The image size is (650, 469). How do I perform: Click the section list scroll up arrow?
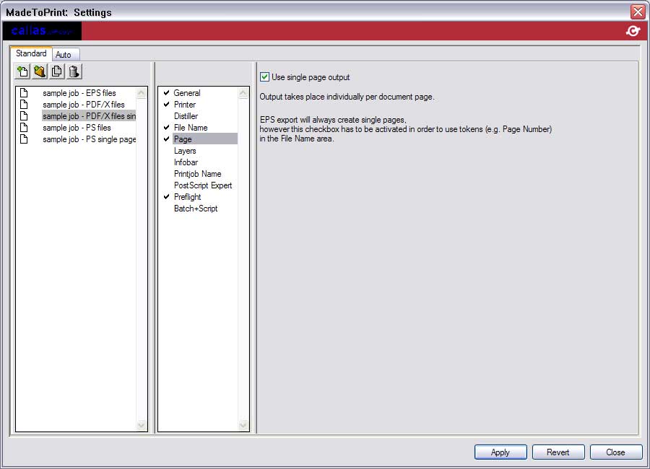click(243, 93)
